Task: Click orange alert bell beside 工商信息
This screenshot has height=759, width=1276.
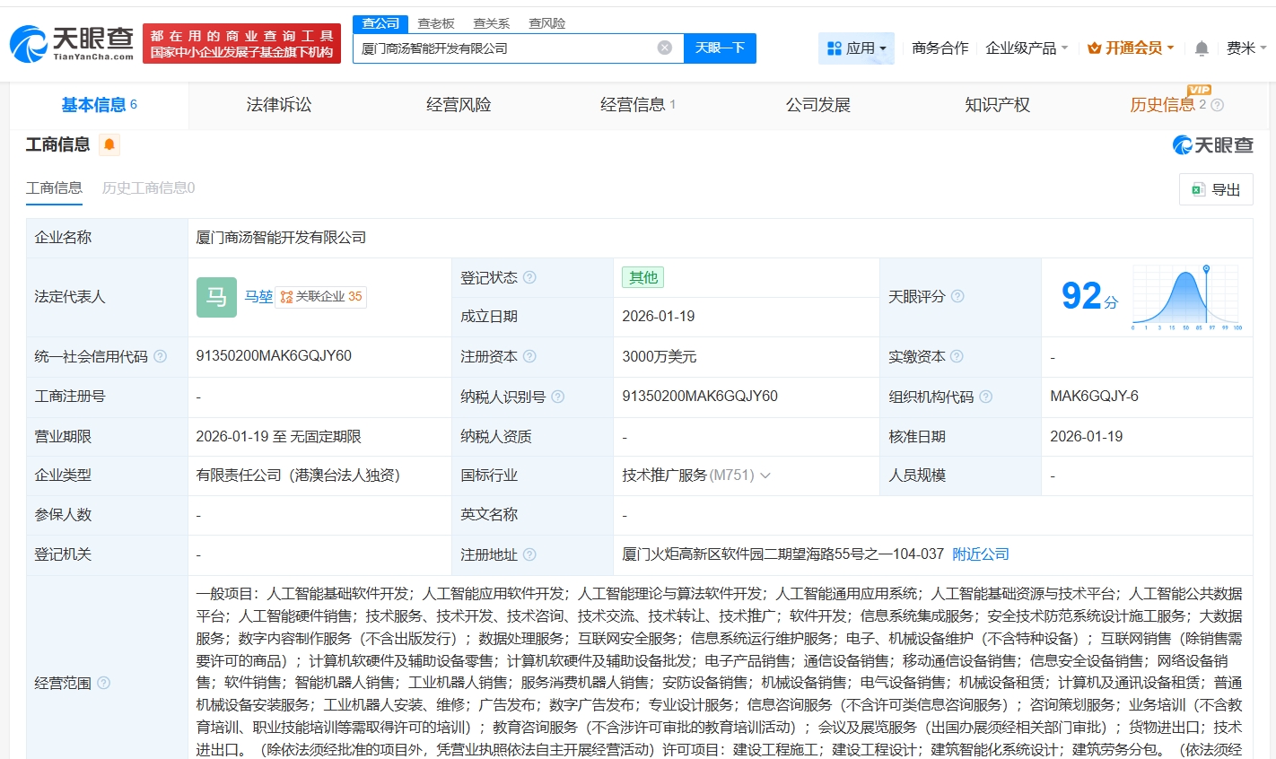Action: [109, 144]
